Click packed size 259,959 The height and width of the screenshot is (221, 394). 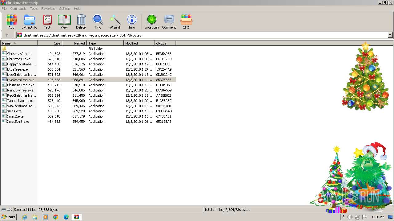(78, 122)
